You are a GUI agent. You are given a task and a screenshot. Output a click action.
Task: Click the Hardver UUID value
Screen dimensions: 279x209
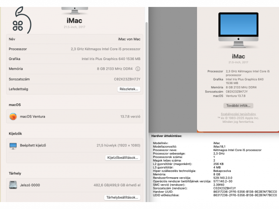pyautogui.click(x=245, y=192)
